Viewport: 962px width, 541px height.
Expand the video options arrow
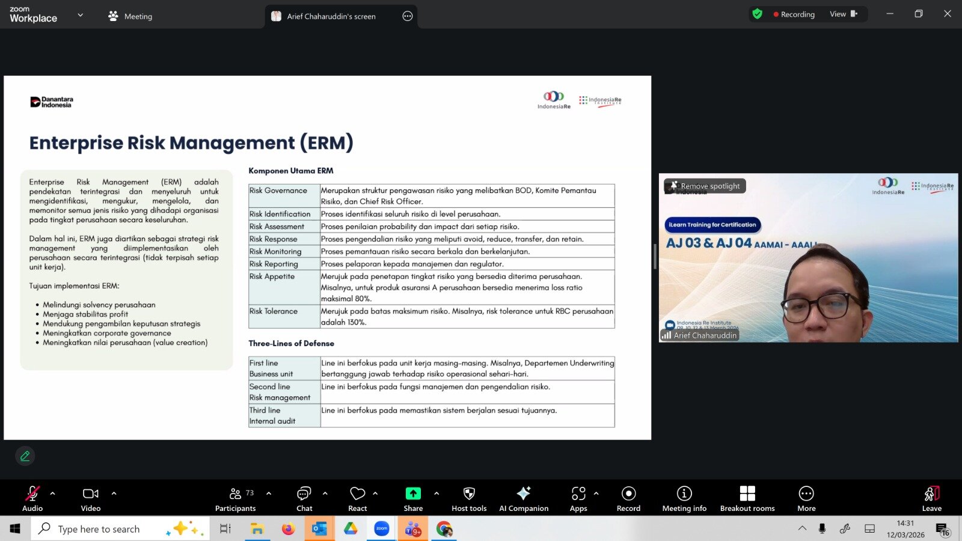pyautogui.click(x=114, y=494)
